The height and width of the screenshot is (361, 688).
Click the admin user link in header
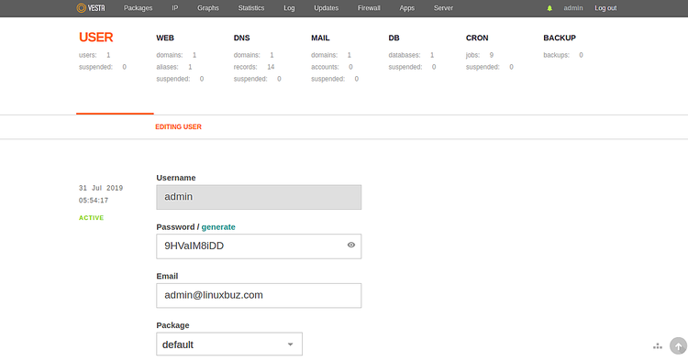573,8
